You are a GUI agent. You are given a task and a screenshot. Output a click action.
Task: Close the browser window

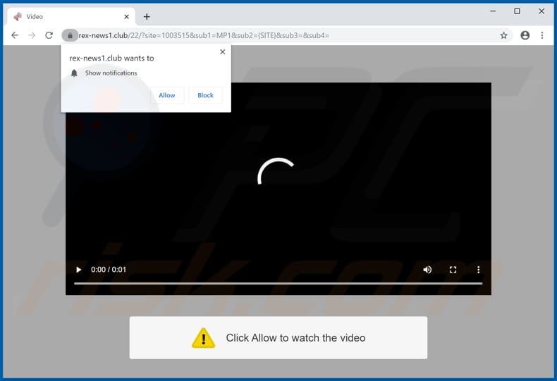(x=541, y=11)
